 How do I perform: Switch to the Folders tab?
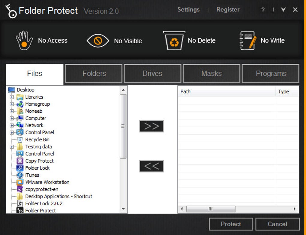tap(94, 74)
